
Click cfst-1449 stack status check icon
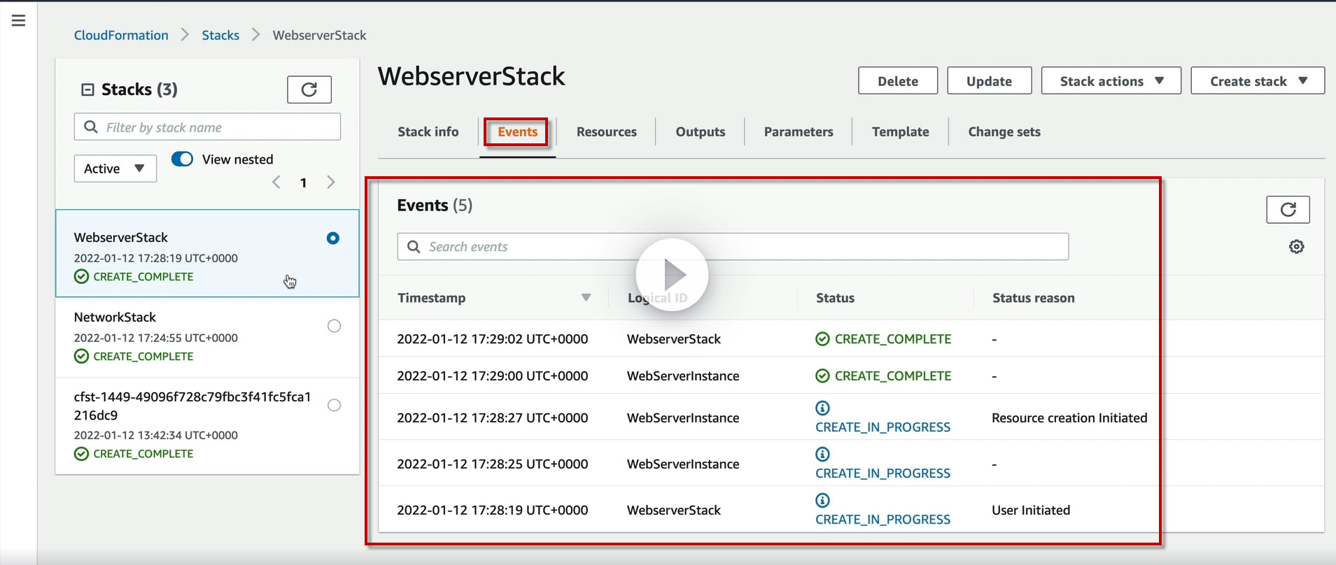click(x=81, y=454)
